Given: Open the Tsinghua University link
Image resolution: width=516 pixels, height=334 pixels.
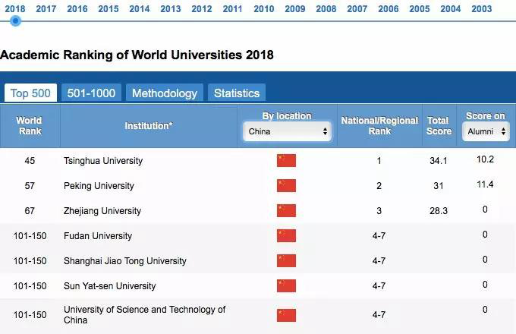Looking at the screenshot, I should coord(103,161).
